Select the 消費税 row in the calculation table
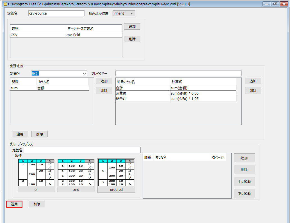The width and height of the screenshot is (290, 223). 176,93
